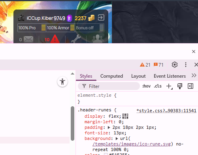198x155 pixels.
Task: Toggle the computed styles sidebar icon
Action: [x=190, y=86]
